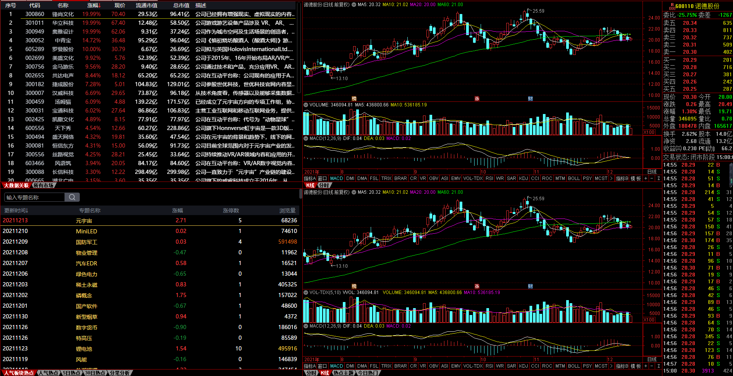Click the 财 marker icon in upper K-line chart
Screen dimensions: 733x376
(530, 98)
